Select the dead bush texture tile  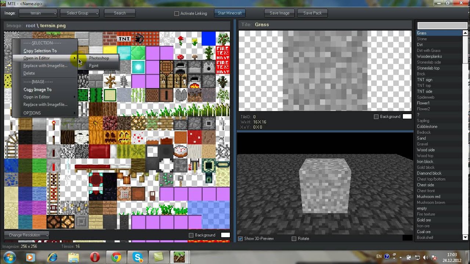(x=110, y=81)
